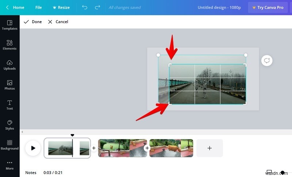Viewport: 292px width, 177px height.
Task: Add a new blank page to the timeline
Action: click(x=210, y=148)
